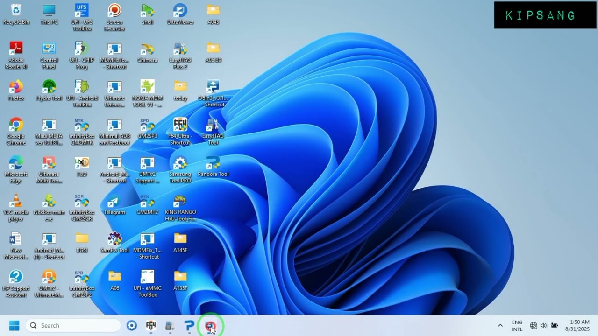Open clock showing 1:50 AM
Screen dimensions: 598x336
click(577, 326)
